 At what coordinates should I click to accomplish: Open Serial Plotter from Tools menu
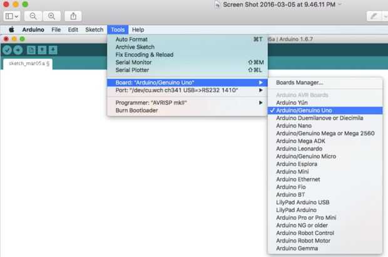[x=187, y=70]
